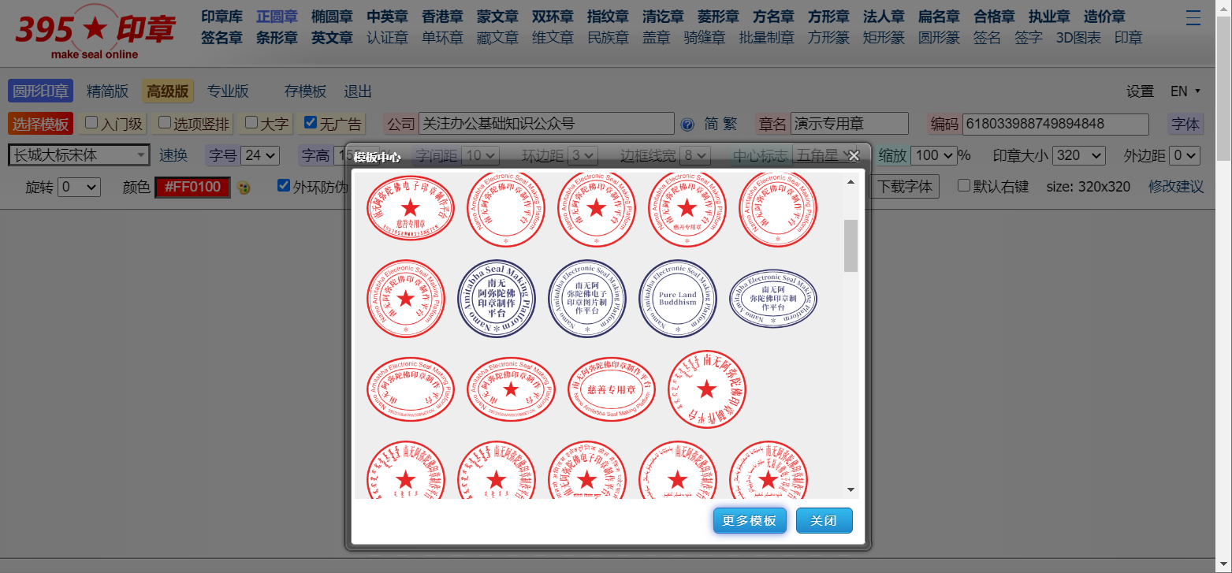Choose the blue oval seal template
This screenshot has height=573, width=1232.
click(772, 299)
